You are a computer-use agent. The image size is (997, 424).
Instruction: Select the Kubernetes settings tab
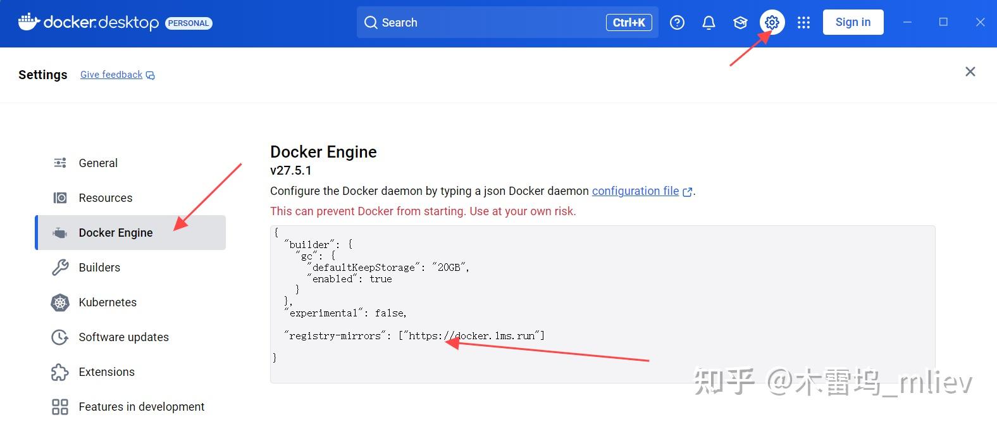(130, 302)
